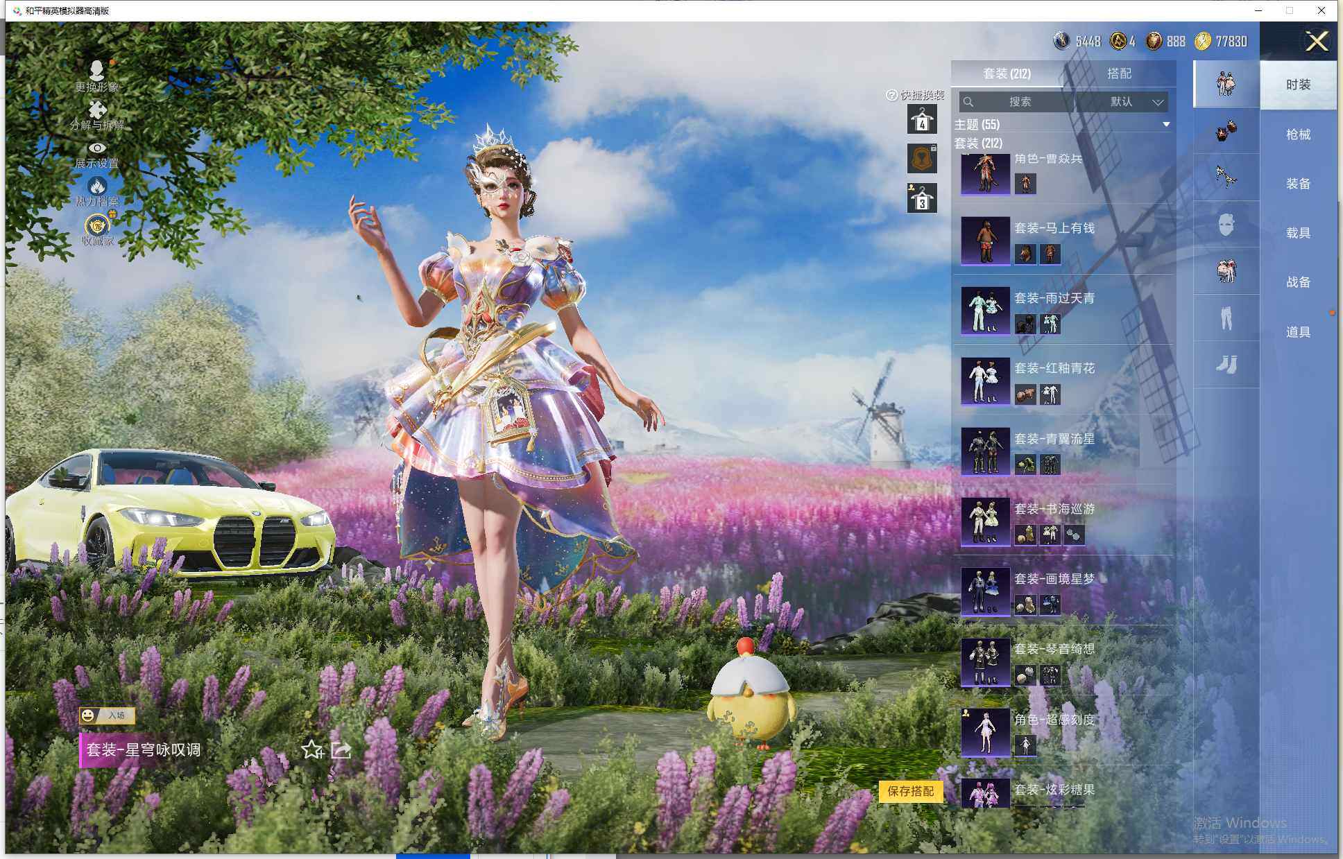Switch to the 搭配 tab
The height and width of the screenshot is (859, 1343).
1118,73
